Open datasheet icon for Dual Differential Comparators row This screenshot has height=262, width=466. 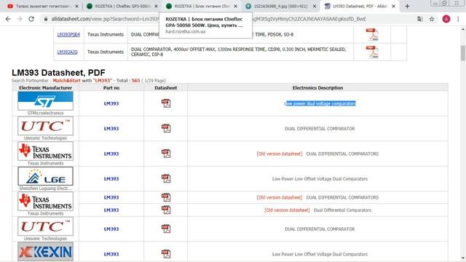[166, 210]
